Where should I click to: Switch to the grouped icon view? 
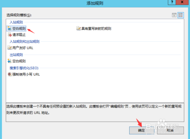click(x=180, y=15)
